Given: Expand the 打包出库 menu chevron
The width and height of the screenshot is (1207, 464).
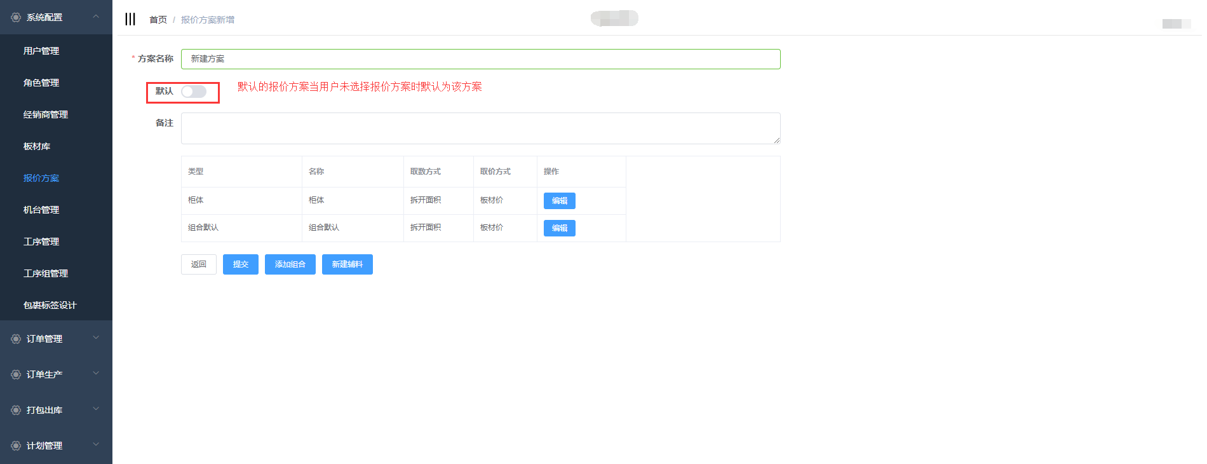Looking at the screenshot, I should tap(96, 409).
